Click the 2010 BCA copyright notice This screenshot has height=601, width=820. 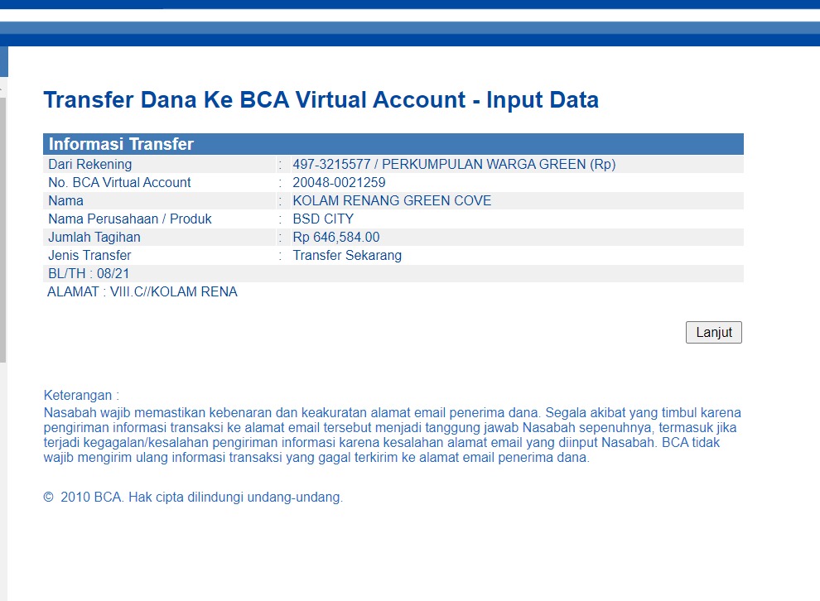[x=193, y=498]
